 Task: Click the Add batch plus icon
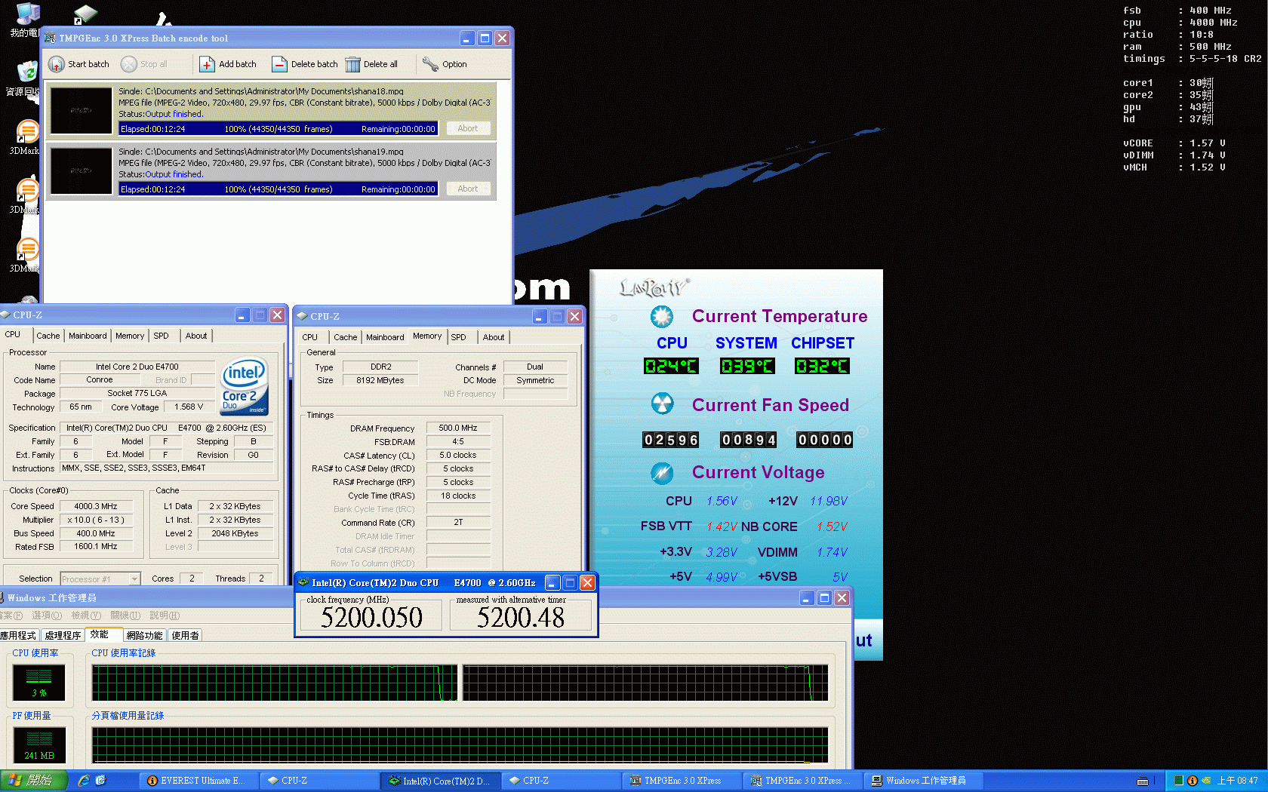[207, 64]
